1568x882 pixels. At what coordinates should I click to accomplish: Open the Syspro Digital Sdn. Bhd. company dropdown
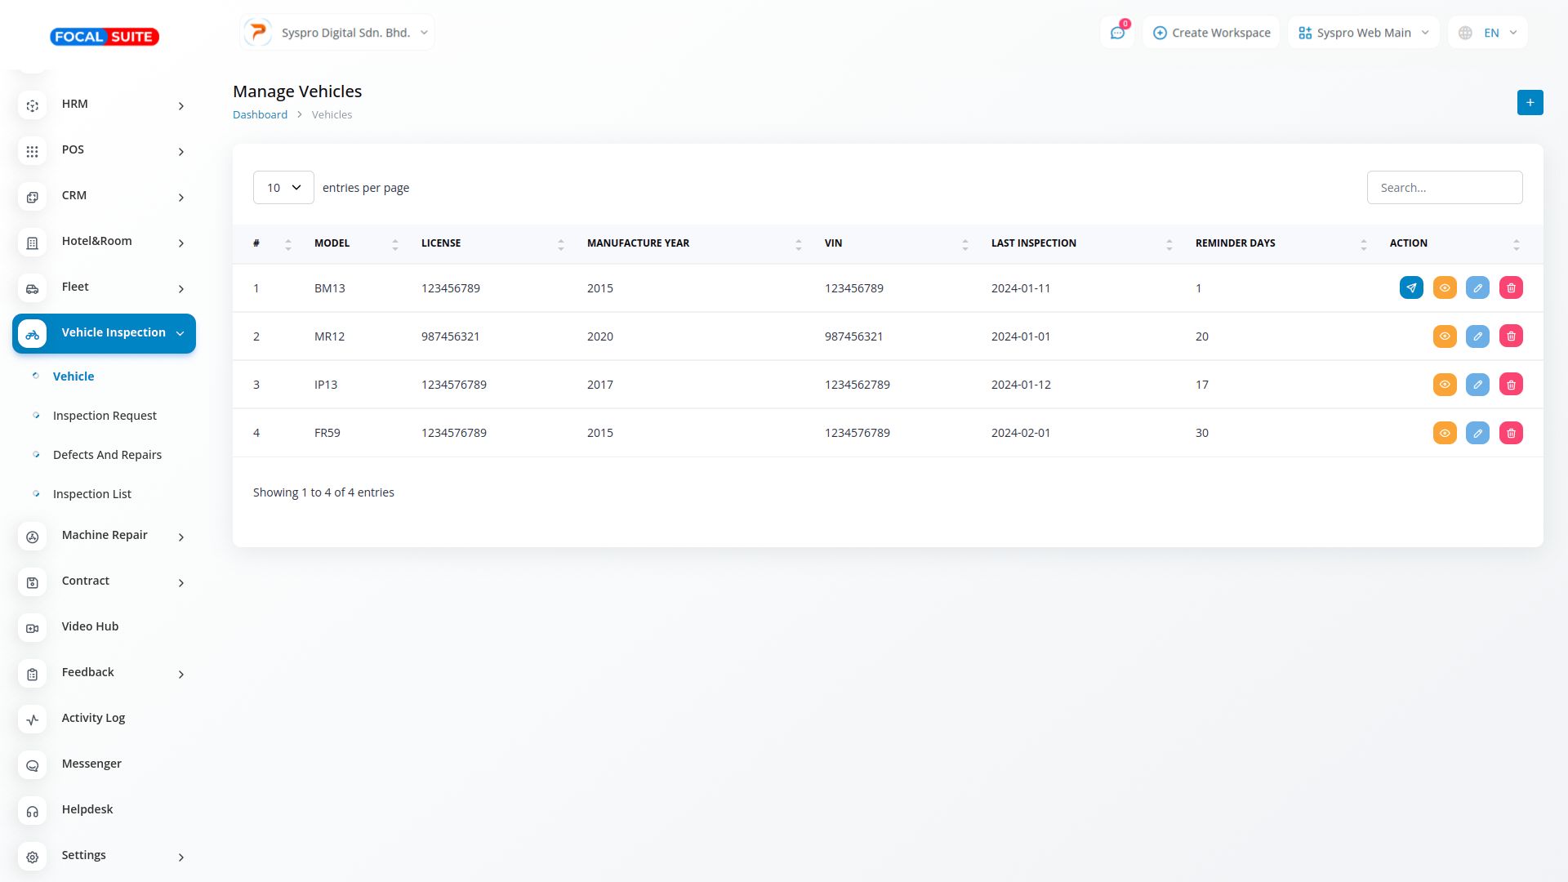pos(337,33)
